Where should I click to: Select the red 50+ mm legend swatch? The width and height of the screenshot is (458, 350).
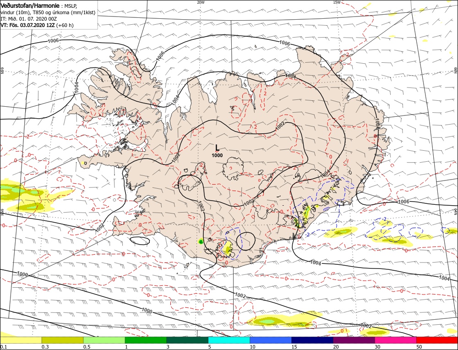tap(437, 340)
